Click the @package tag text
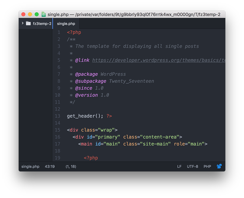The height and width of the screenshot is (198, 244). point(86,74)
